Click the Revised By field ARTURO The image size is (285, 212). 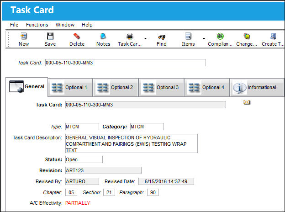pyautogui.click(x=82, y=181)
